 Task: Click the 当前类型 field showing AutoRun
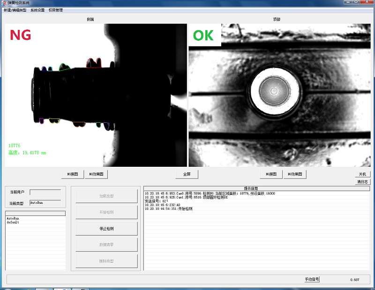click(x=45, y=203)
